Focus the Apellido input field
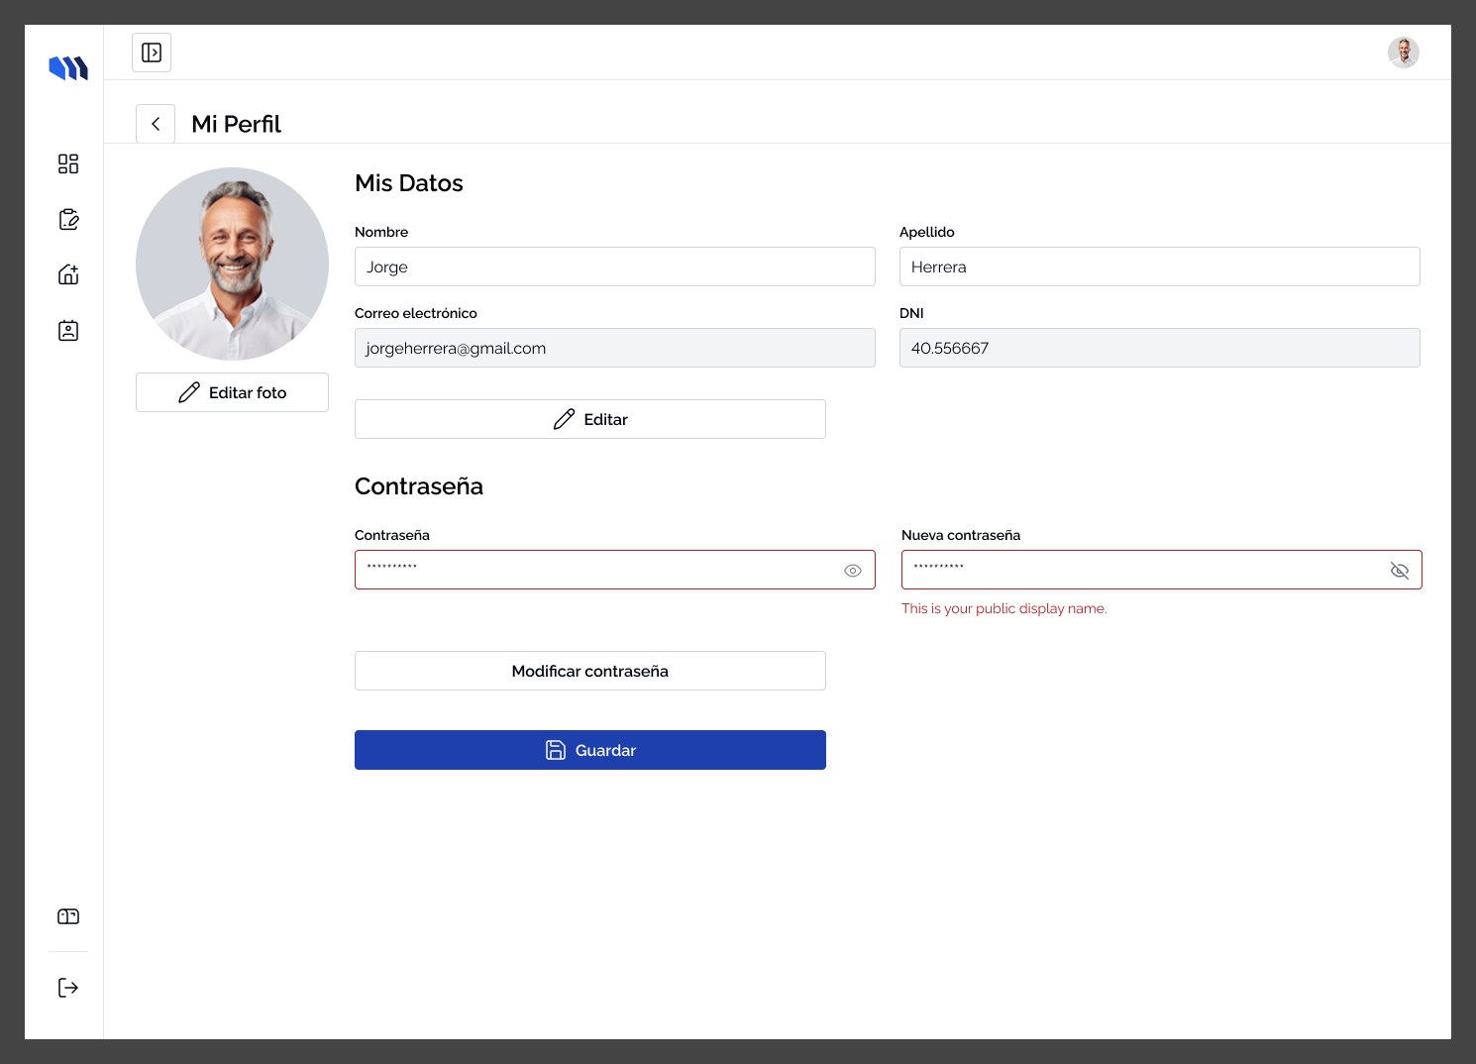 click(1160, 266)
